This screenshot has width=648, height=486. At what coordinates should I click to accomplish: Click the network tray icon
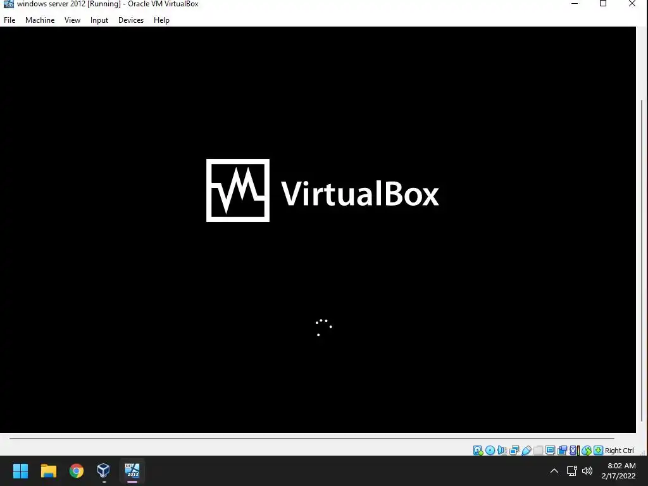coord(571,471)
